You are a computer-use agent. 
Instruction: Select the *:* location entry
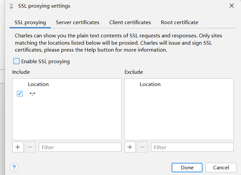(32, 95)
